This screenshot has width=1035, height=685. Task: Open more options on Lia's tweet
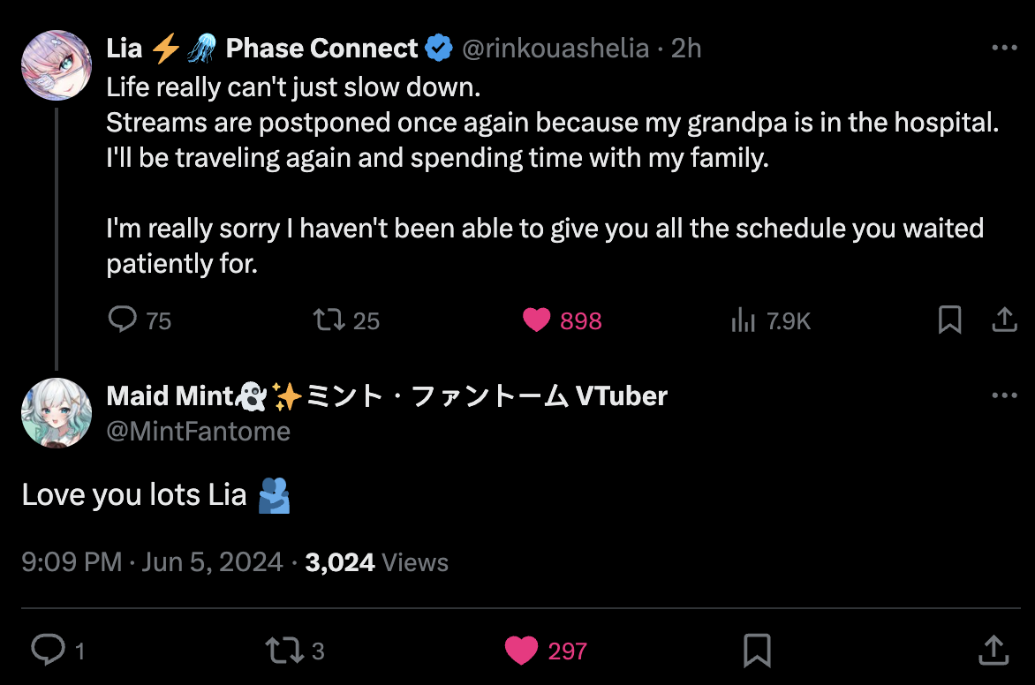click(1005, 49)
